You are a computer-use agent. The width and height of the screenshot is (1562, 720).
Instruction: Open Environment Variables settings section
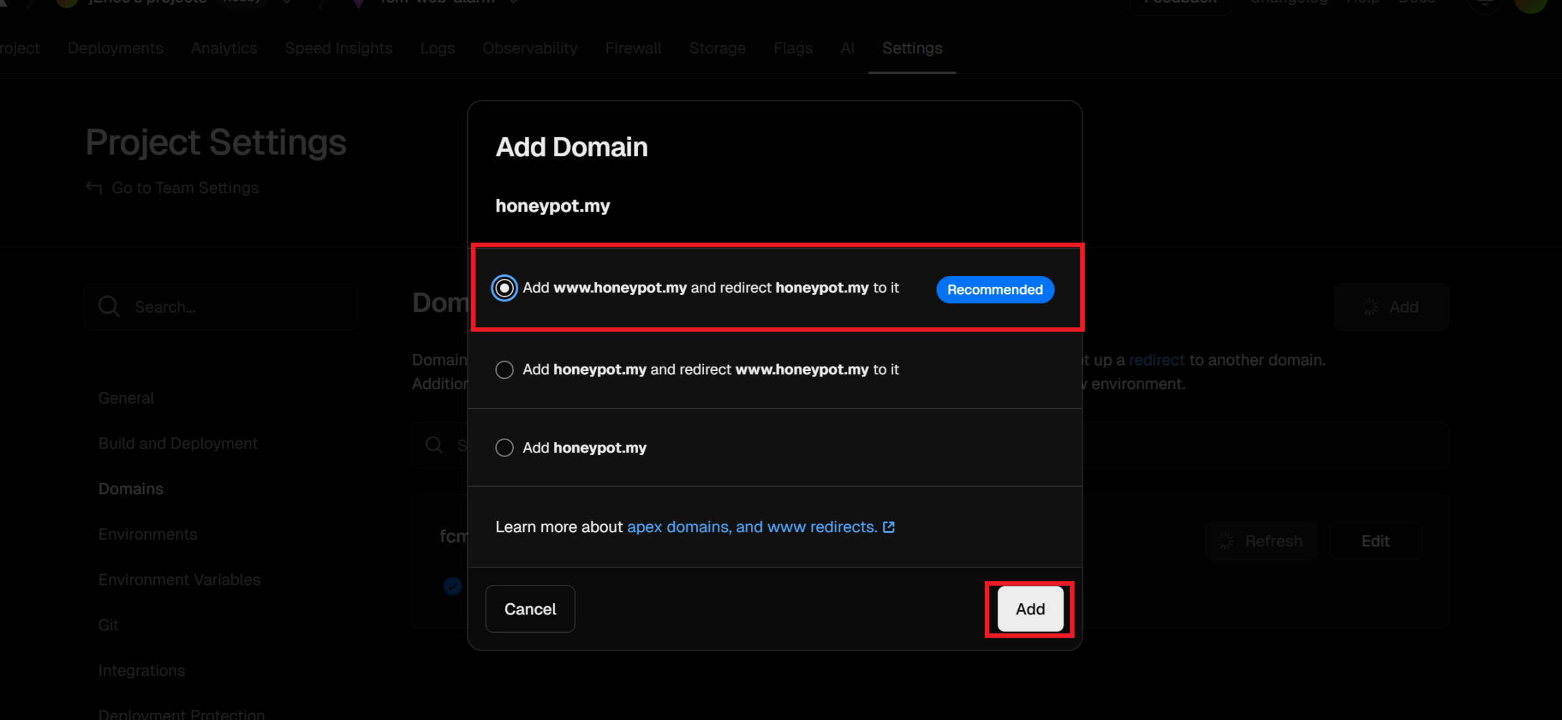coord(179,579)
